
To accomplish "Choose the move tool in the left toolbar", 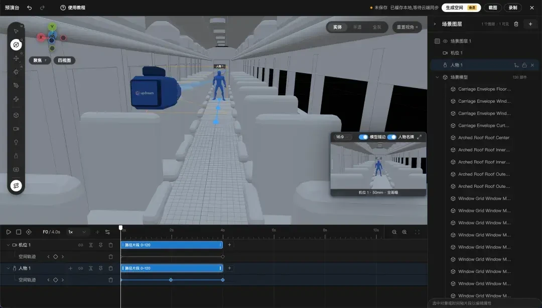I will pyautogui.click(x=16, y=58).
